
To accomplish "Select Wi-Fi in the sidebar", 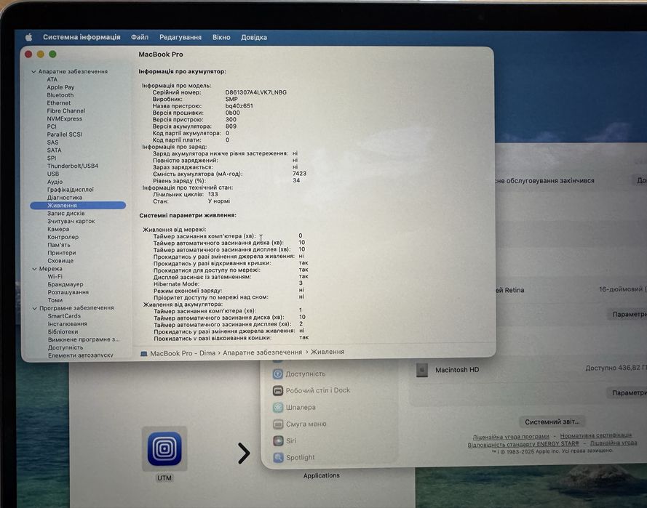I will tap(55, 276).
